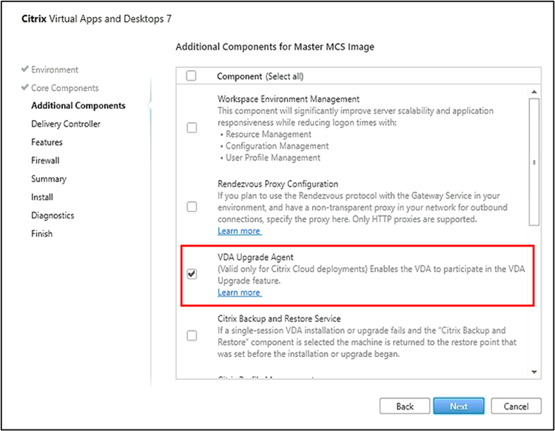The image size is (555, 431).
Task: Enable Citrix Backup and Restore Service checkbox
Action: [192, 335]
